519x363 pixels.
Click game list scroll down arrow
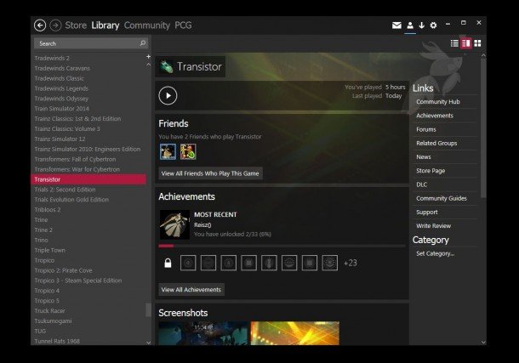(x=148, y=343)
